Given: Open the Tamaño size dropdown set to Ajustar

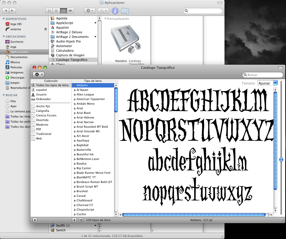Looking at the screenshot, I should point(267,83).
